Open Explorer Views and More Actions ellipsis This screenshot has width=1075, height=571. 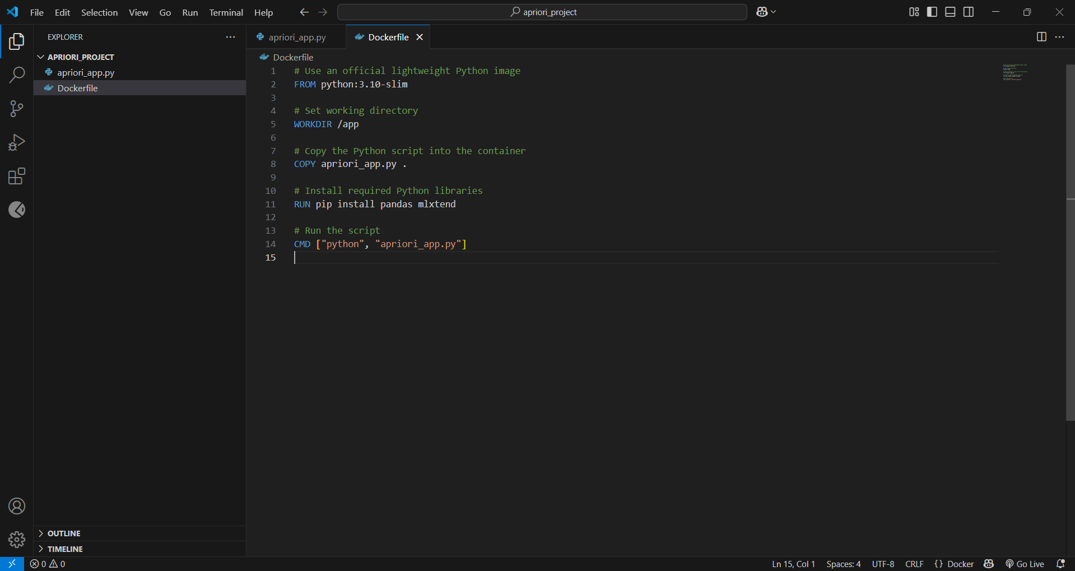click(x=230, y=37)
